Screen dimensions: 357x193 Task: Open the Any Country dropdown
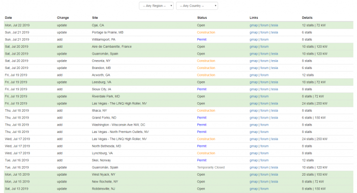197,6
